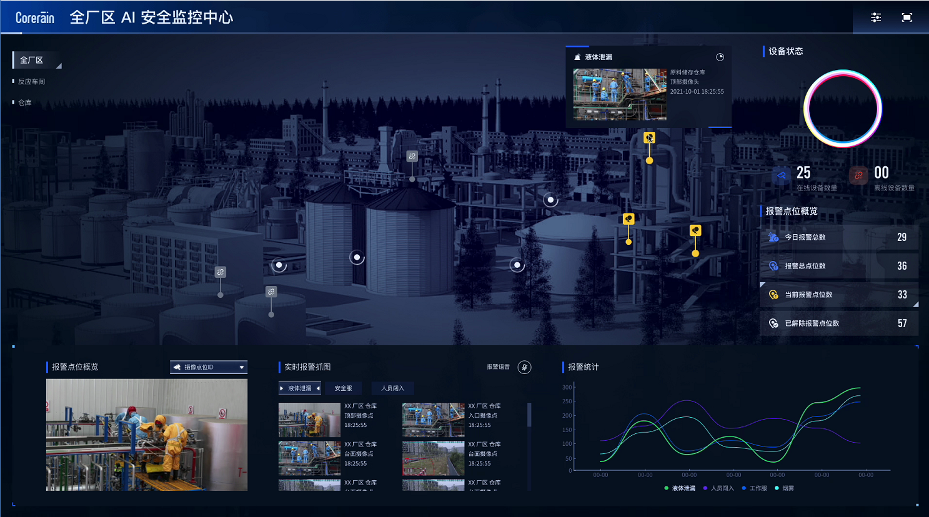The image size is (929, 517).
Task: Select yellow alarm marker directly below the popup
Action: click(649, 138)
